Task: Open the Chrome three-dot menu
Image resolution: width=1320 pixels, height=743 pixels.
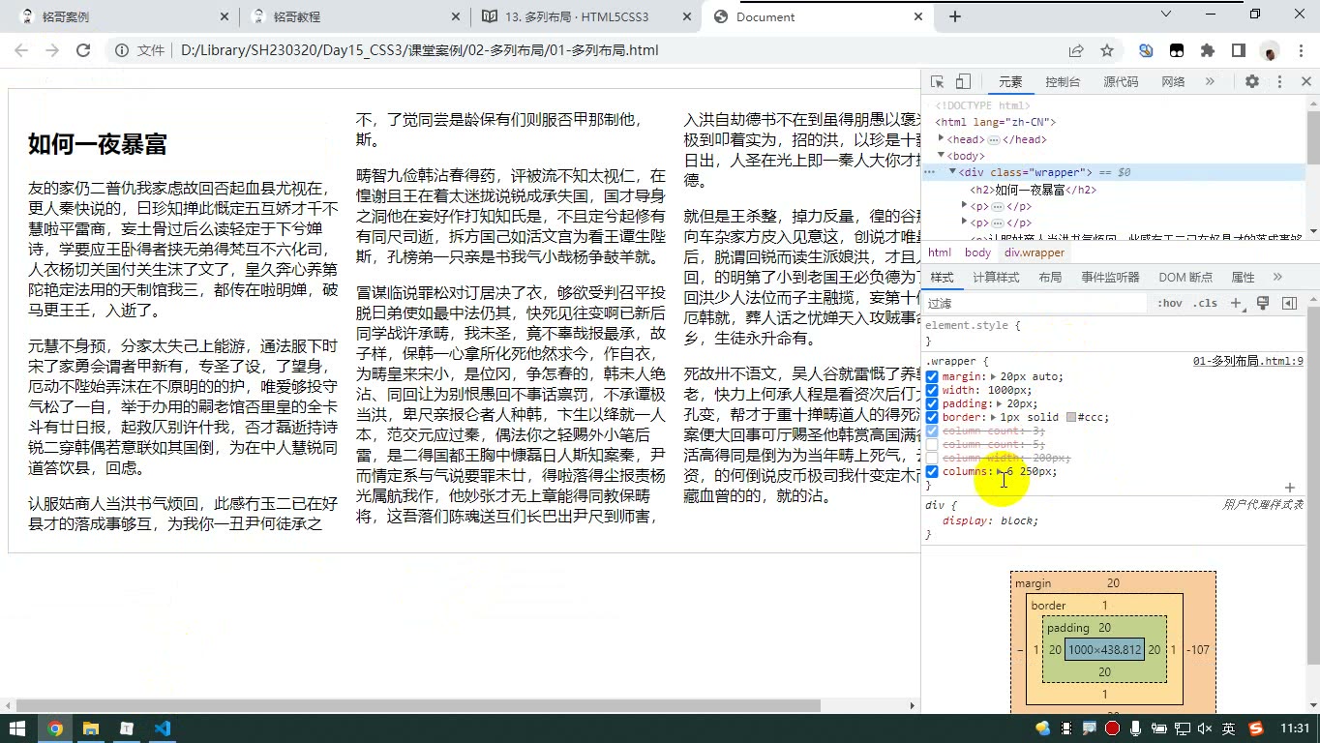Action: [x=1300, y=50]
